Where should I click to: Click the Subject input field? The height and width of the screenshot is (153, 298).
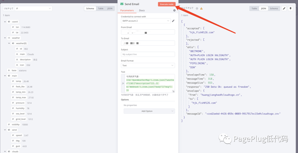[148, 54]
